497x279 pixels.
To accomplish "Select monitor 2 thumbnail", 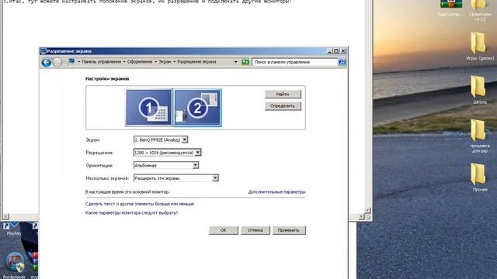I will point(197,108).
